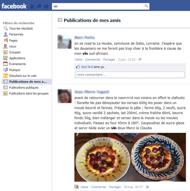Click the public globe privacy icon on first post
190x191 pixels.
click(140, 59)
